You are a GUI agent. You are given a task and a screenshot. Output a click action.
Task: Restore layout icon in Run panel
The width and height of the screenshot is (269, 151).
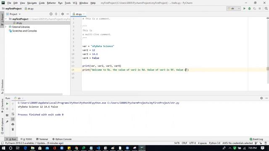point(7,115)
